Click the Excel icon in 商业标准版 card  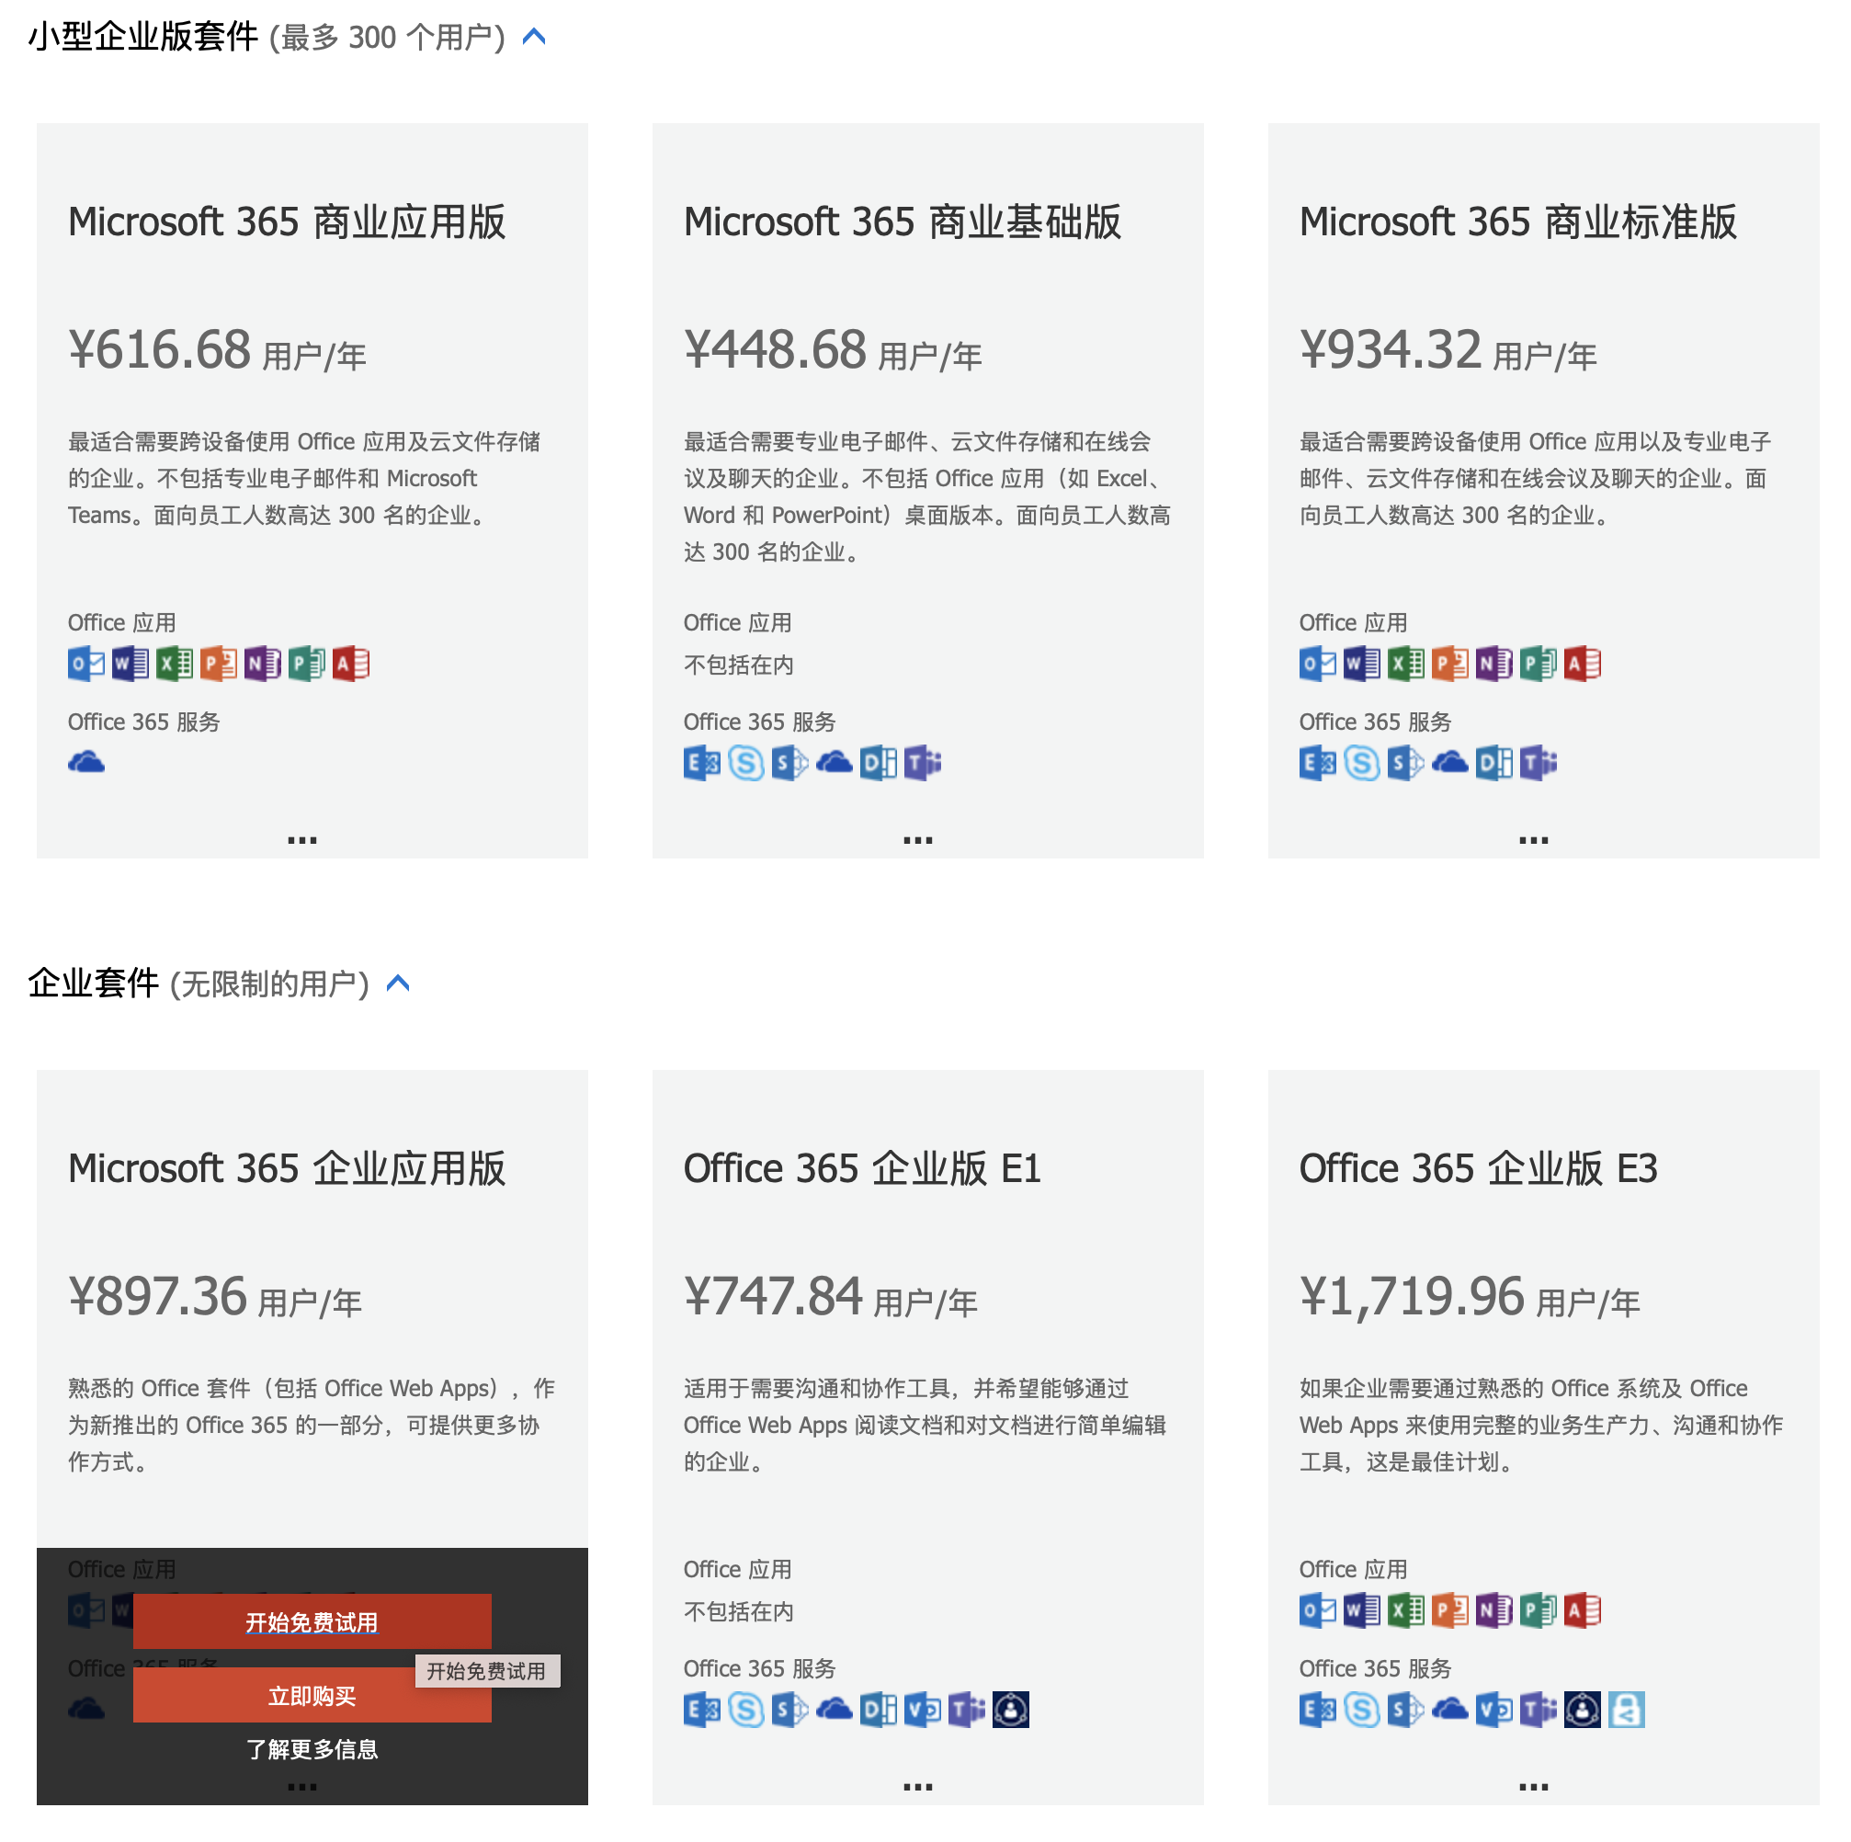pyautogui.click(x=1405, y=665)
